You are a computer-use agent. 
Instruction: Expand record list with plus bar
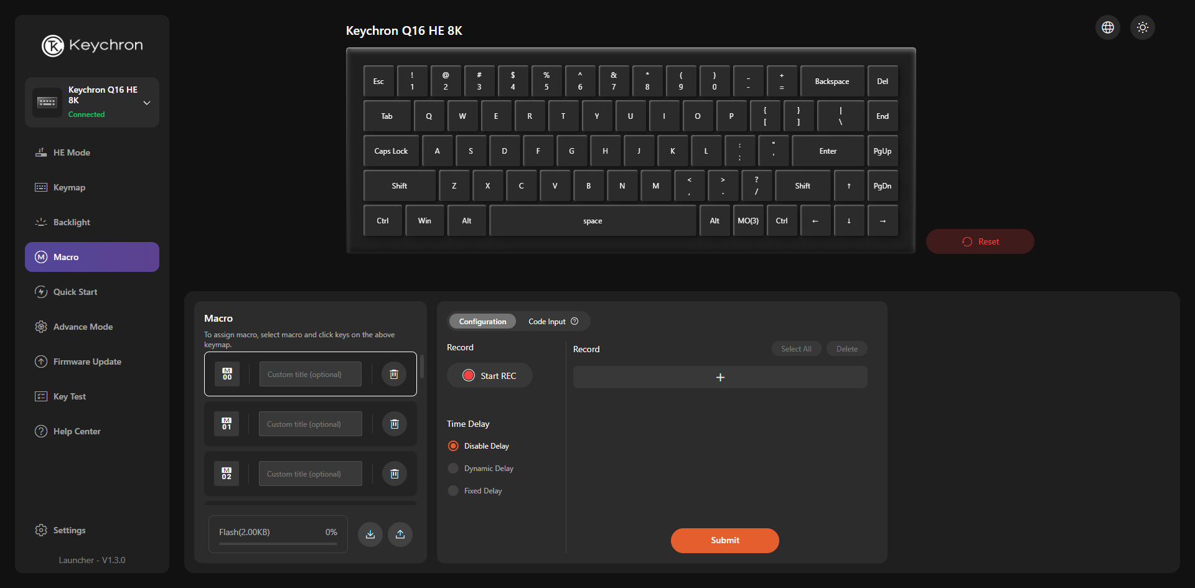[719, 377]
